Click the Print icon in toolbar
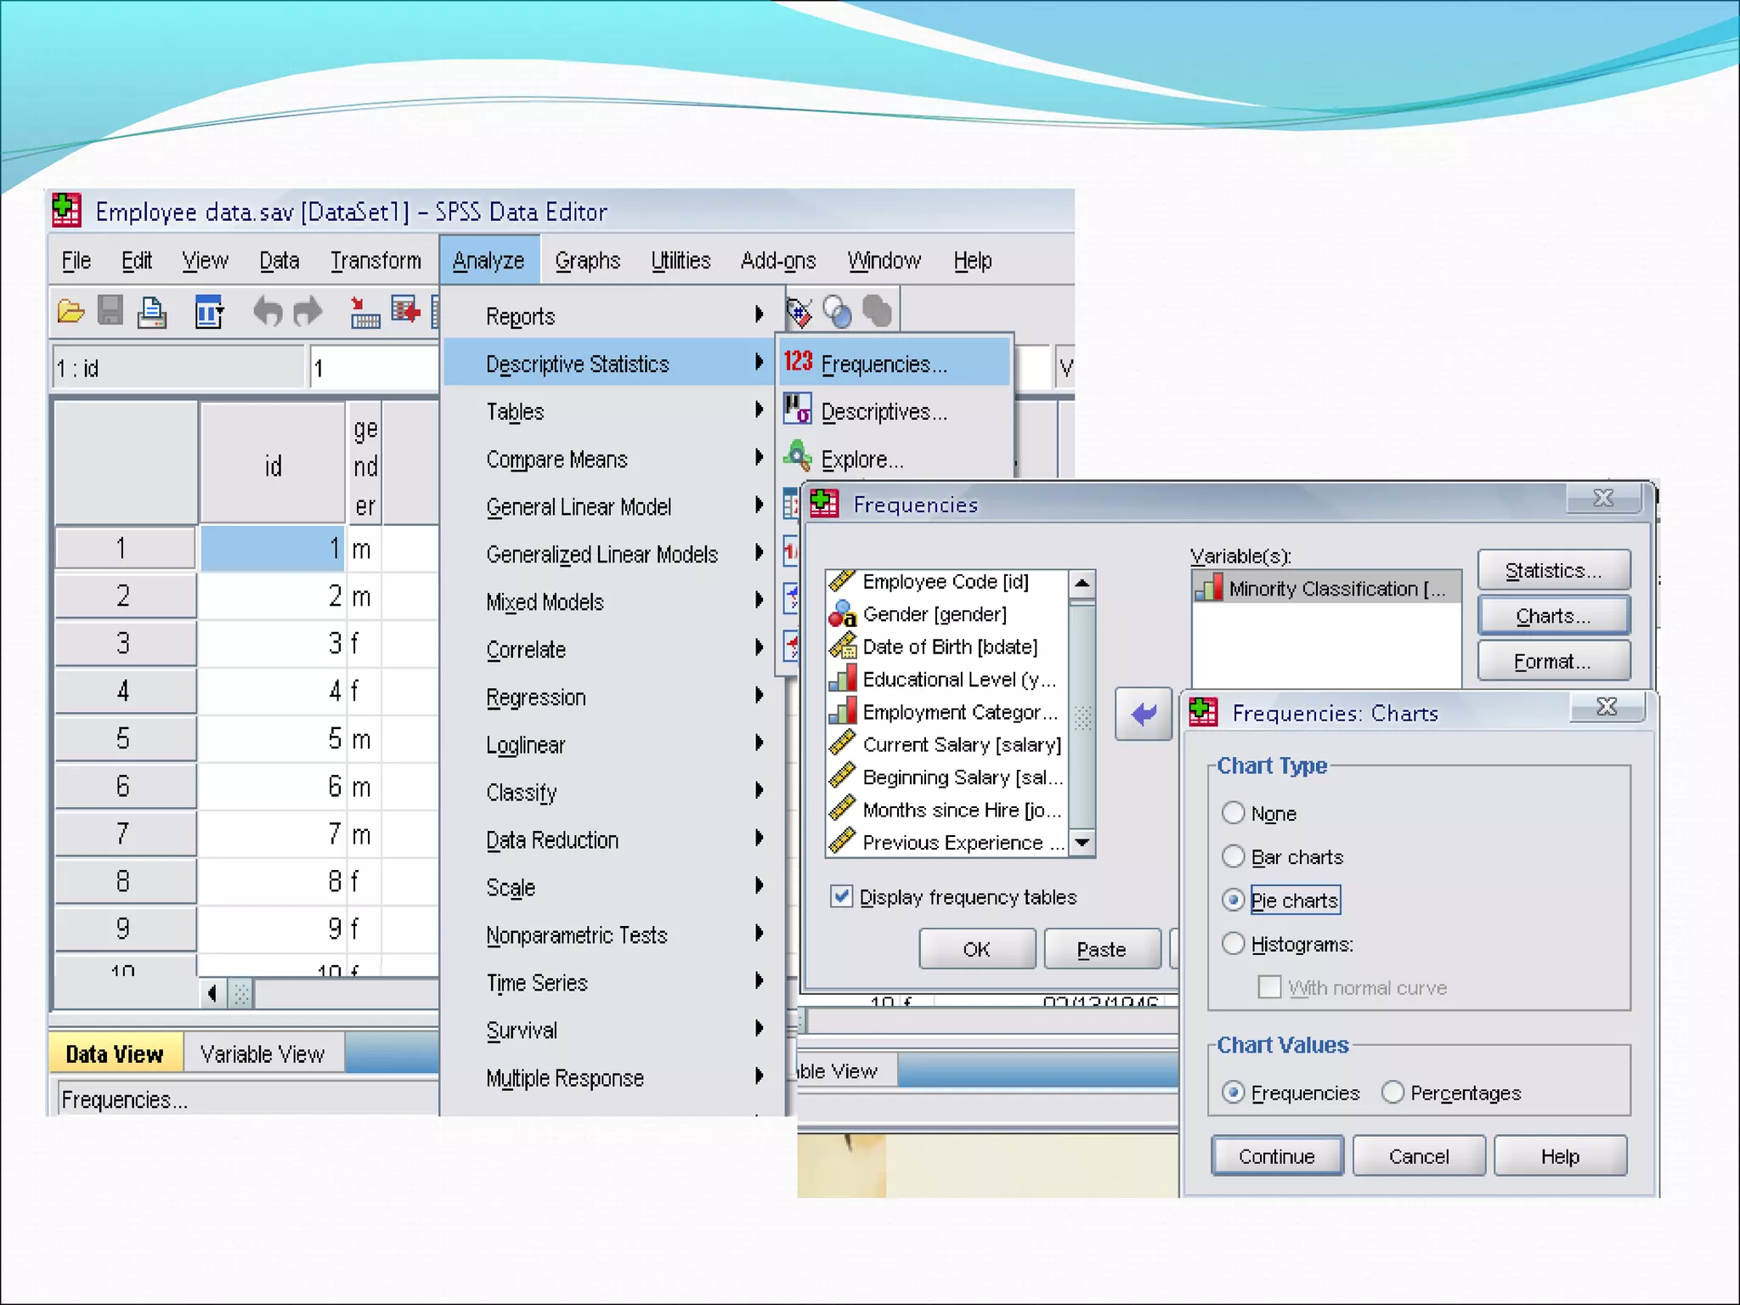The height and width of the screenshot is (1305, 1740). coord(152,312)
